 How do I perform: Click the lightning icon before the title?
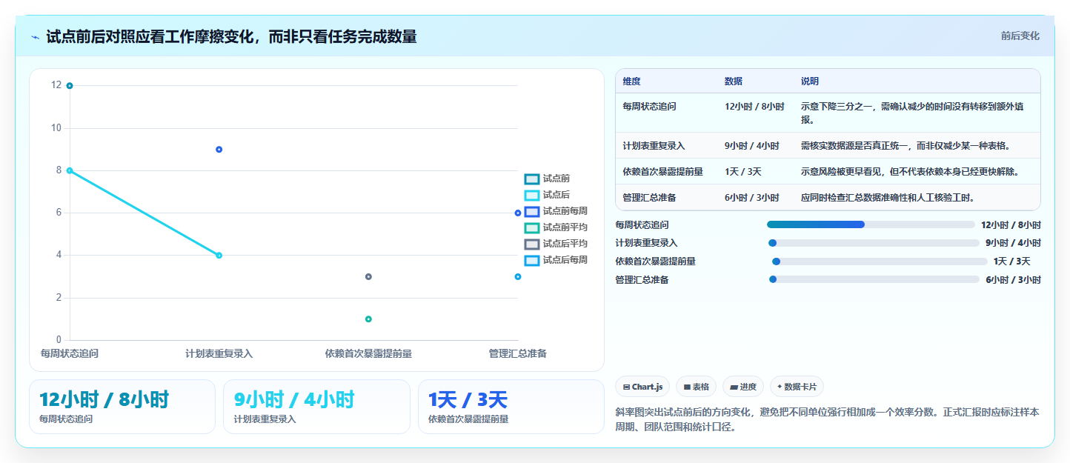(x=36, y=37)
